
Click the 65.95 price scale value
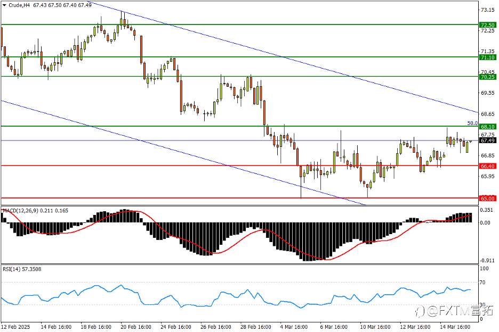[x=488, y=176]
